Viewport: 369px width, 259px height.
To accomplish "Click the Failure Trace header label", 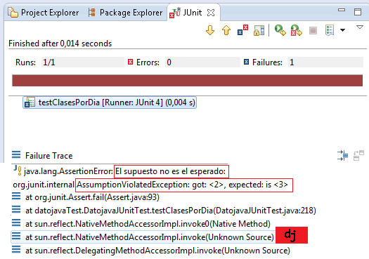I will pos(49,156).
